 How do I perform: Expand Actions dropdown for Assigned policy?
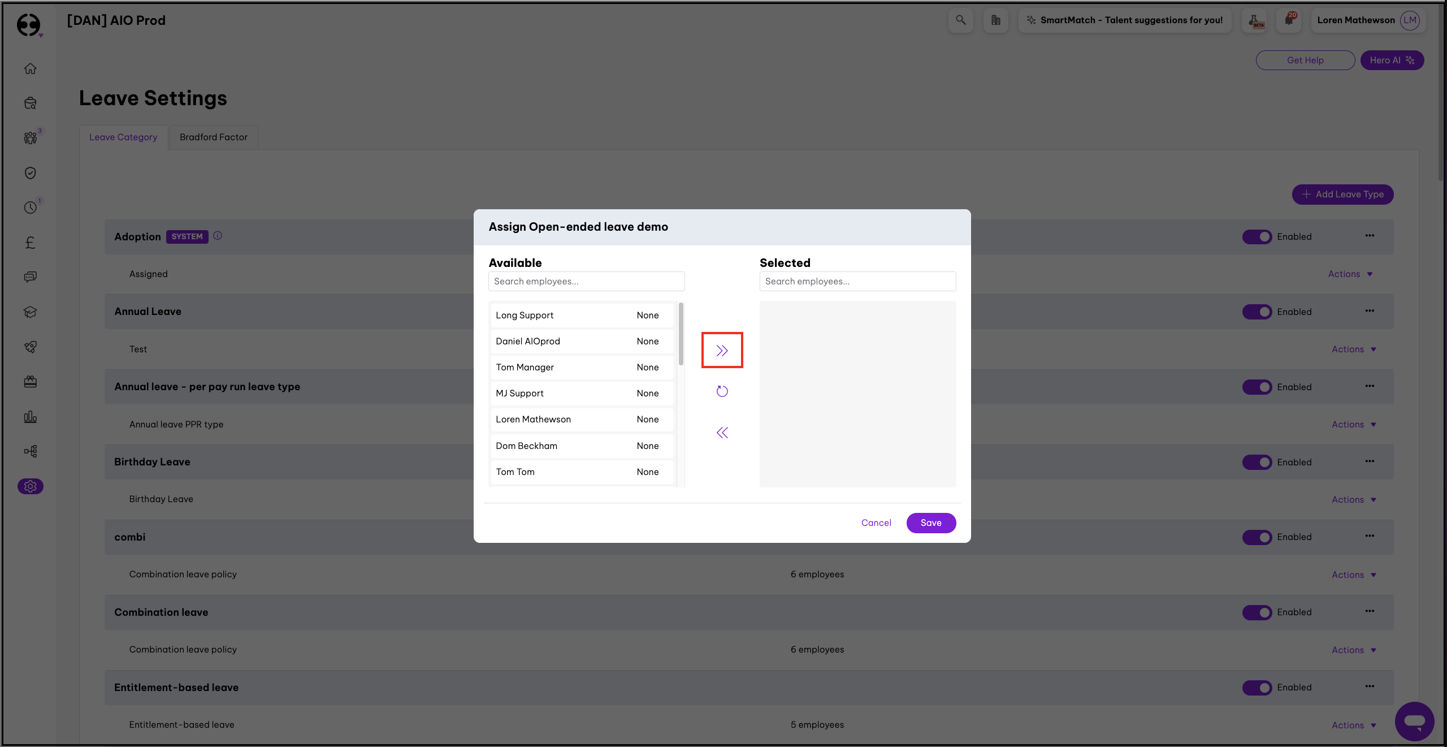tap(1350, 274)
